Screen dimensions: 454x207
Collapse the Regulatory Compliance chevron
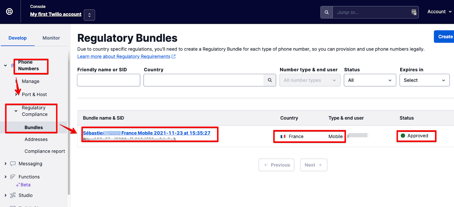(x=16, y=111)
